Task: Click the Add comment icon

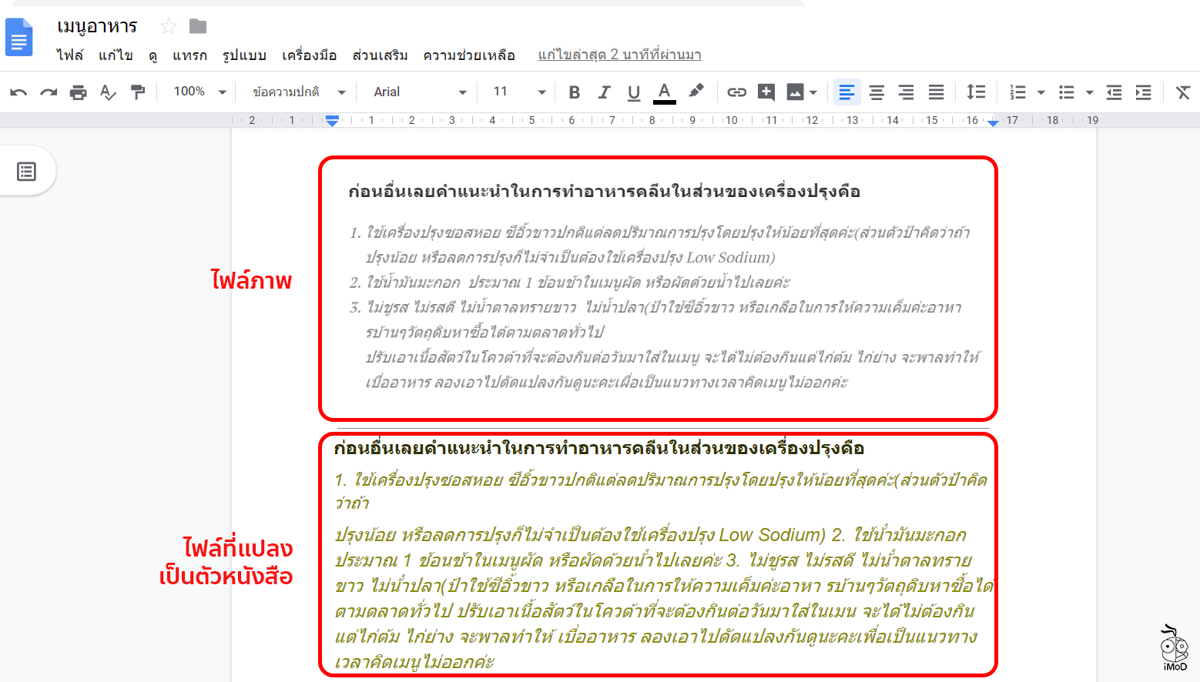Action: tap(766, 92)
